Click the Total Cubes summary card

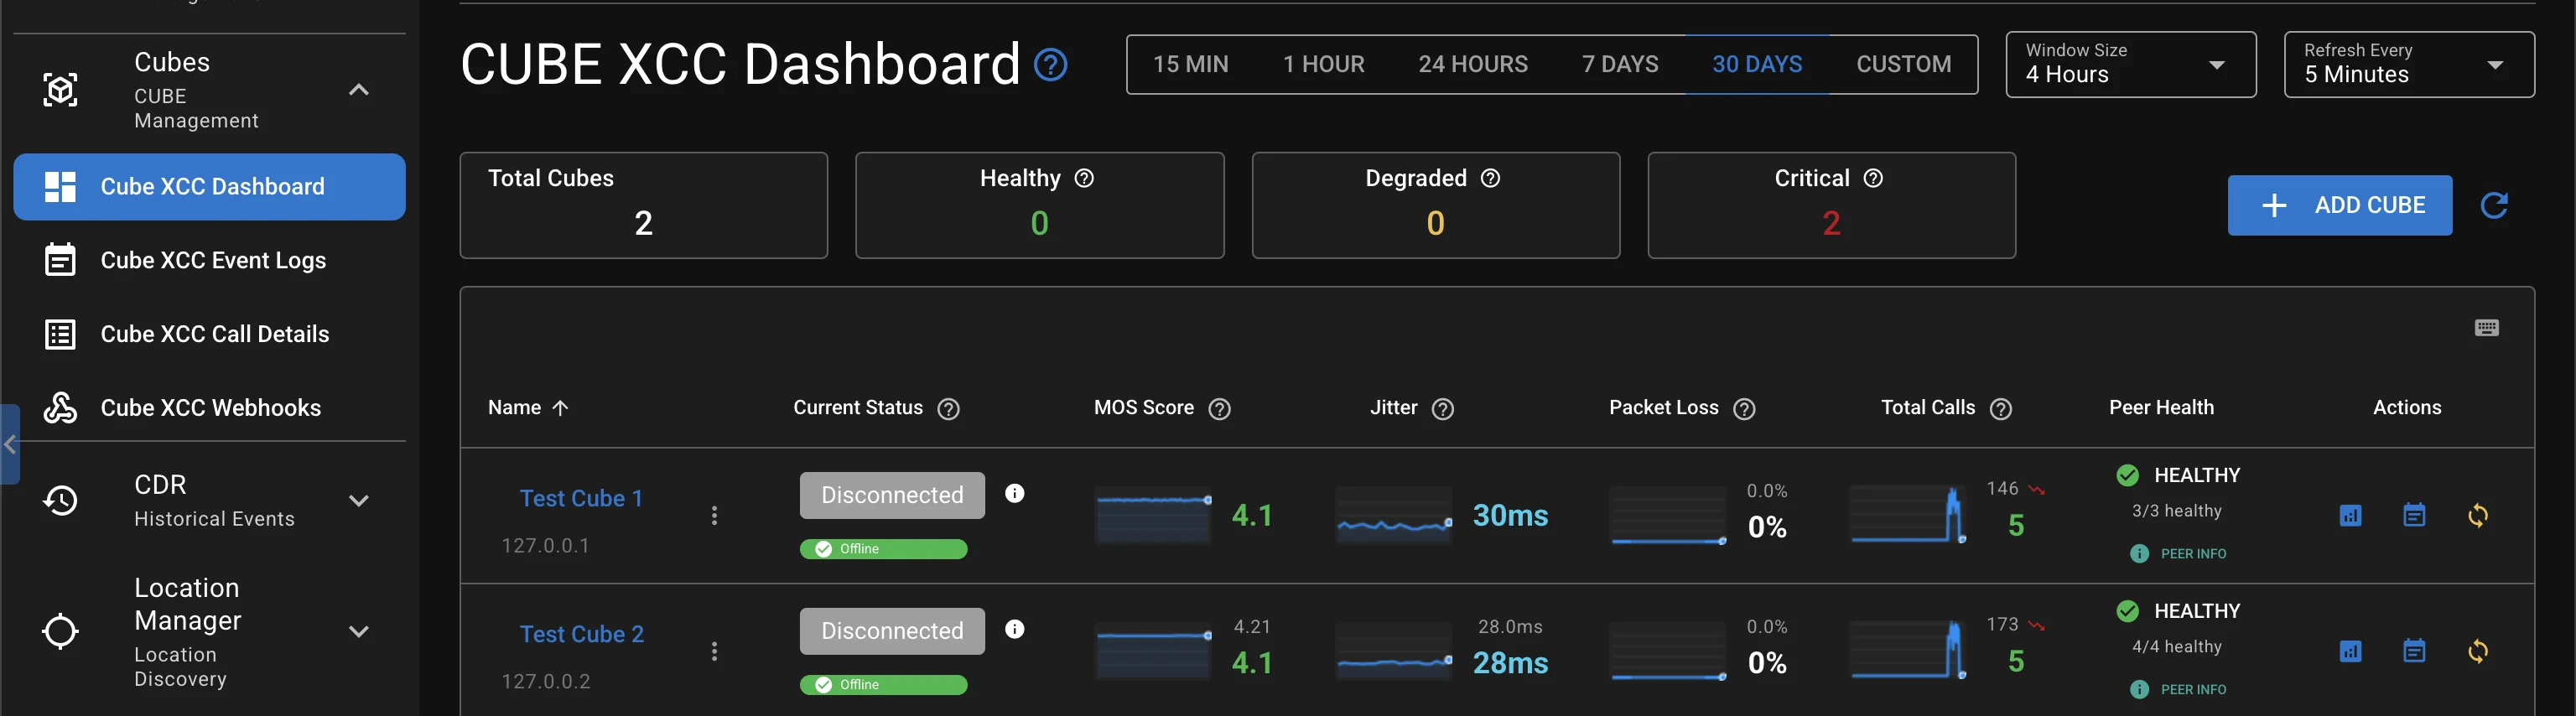click(x=643, y=205)
